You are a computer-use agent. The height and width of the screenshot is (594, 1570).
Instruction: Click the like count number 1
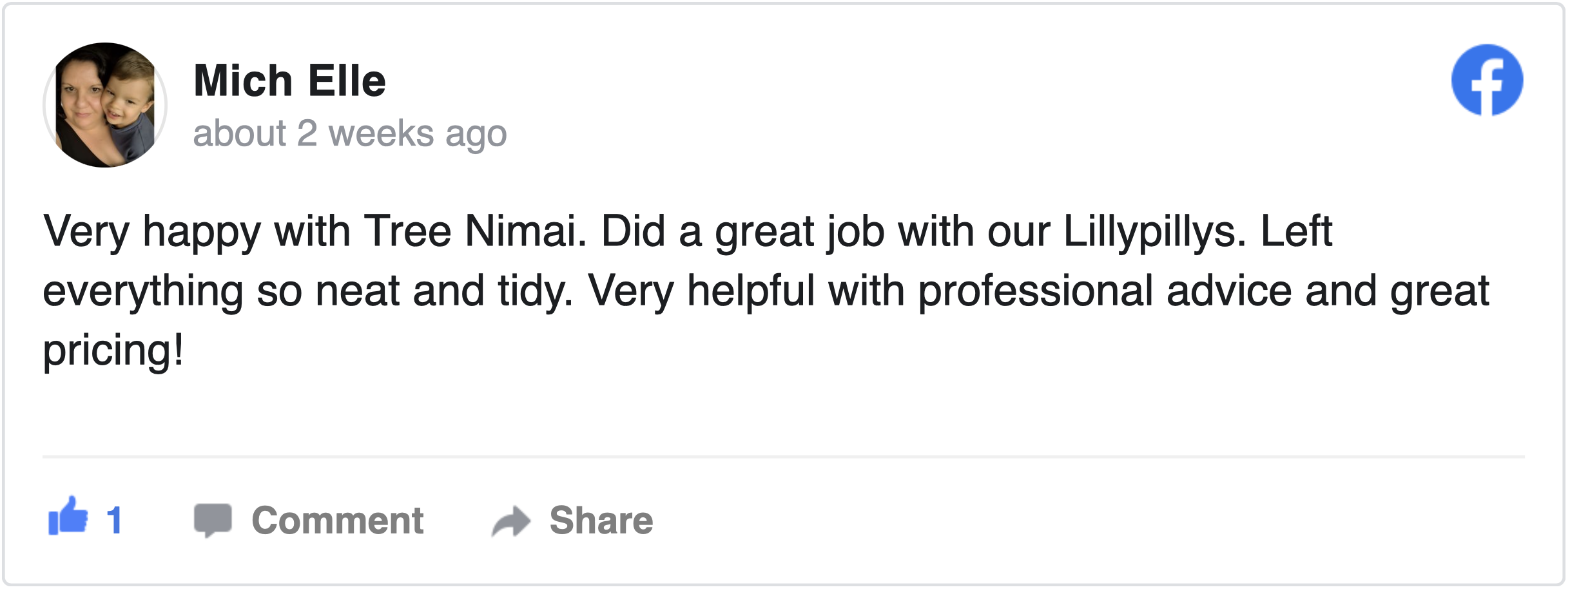(x=115, y=520)
